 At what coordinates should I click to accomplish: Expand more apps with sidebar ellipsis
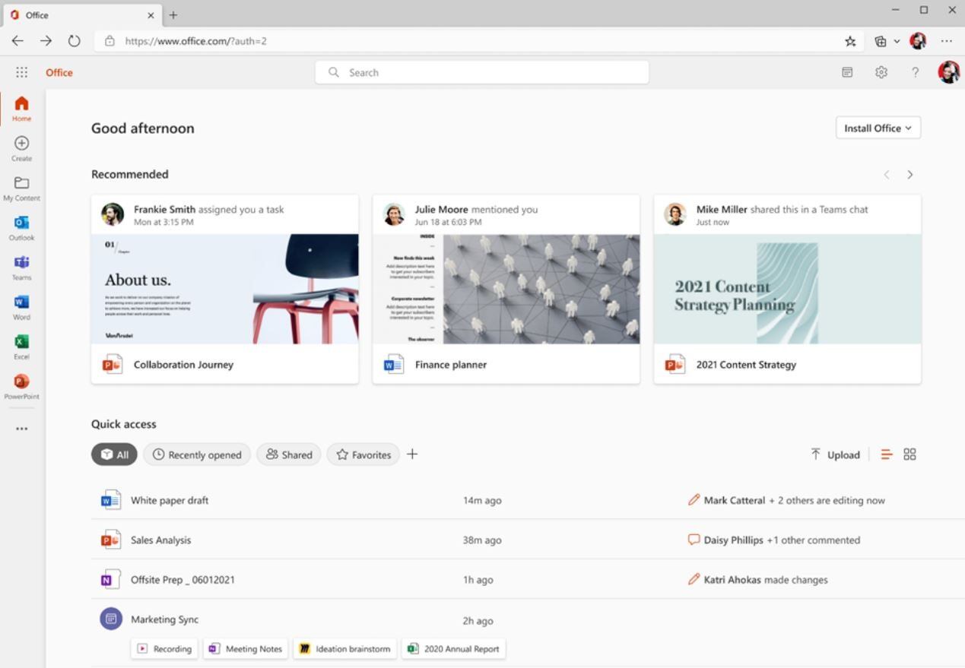coord(21,429)
